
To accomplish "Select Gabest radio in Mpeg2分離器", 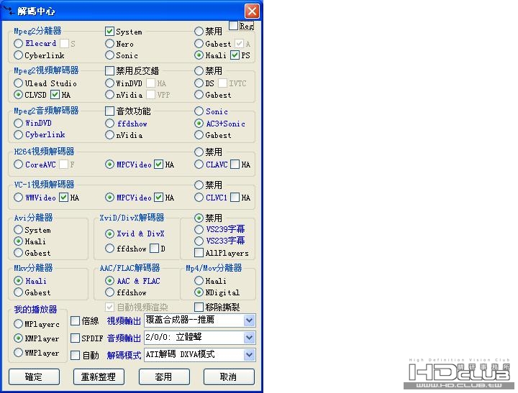I will (x=199, y=43).
